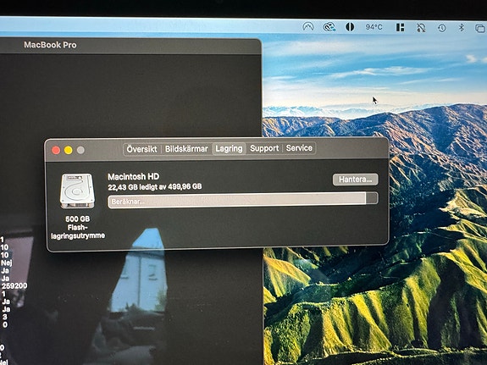Select the Lagring tab
Screen dimensions: 487x365
(x=229, y=148)
